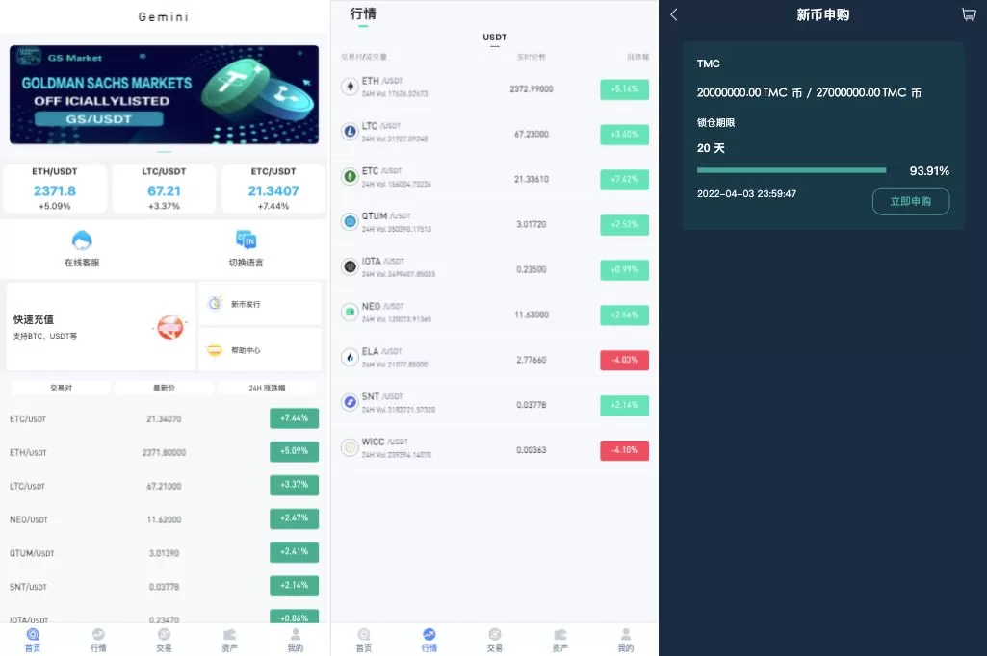The height and width of the screenshot is (656, 987).
Task: Tap the +7.44% badge on ETC/USDT row
Action: (294, 418)
